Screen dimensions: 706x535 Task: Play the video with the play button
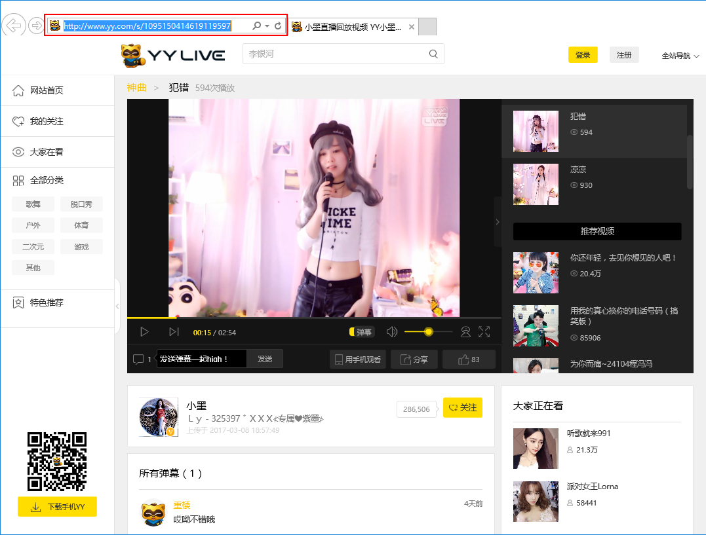[x=144, y=332]
